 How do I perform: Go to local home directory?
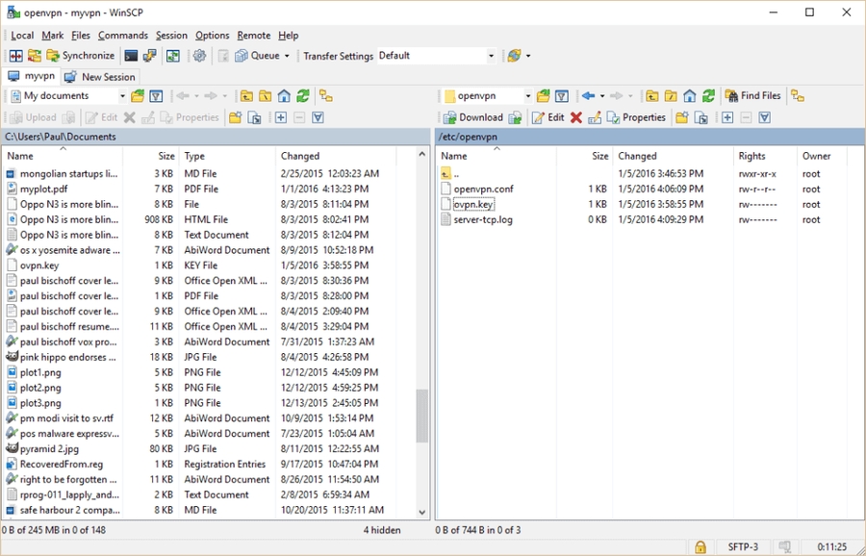tap(284, 96)
